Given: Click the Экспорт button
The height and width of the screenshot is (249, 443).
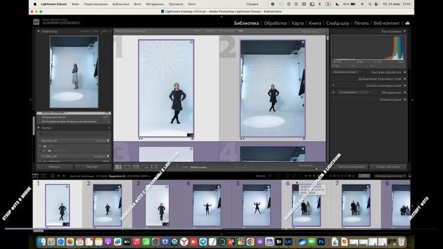Looking at the screenshot, I should 92,167.
